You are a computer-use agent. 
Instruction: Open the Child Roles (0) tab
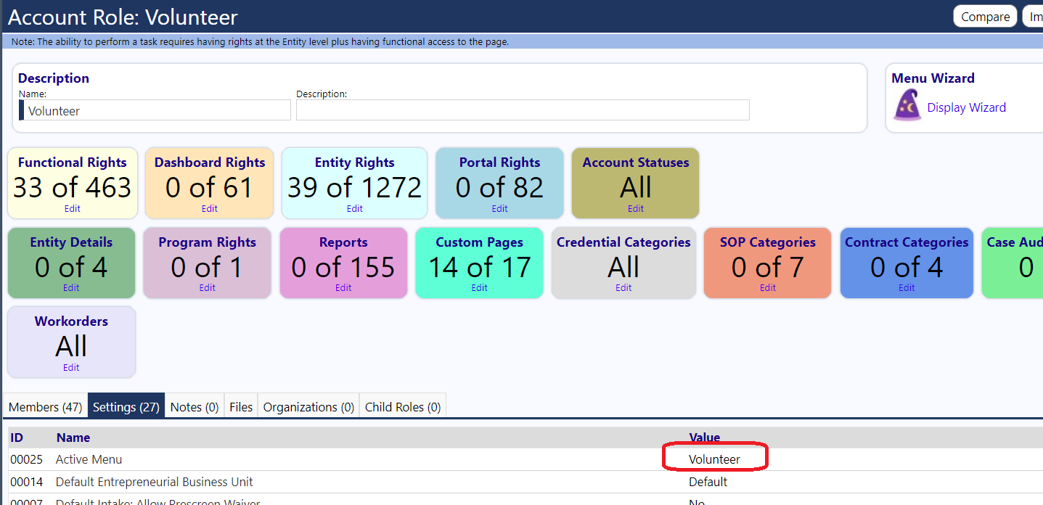click(x=403, y=406)
